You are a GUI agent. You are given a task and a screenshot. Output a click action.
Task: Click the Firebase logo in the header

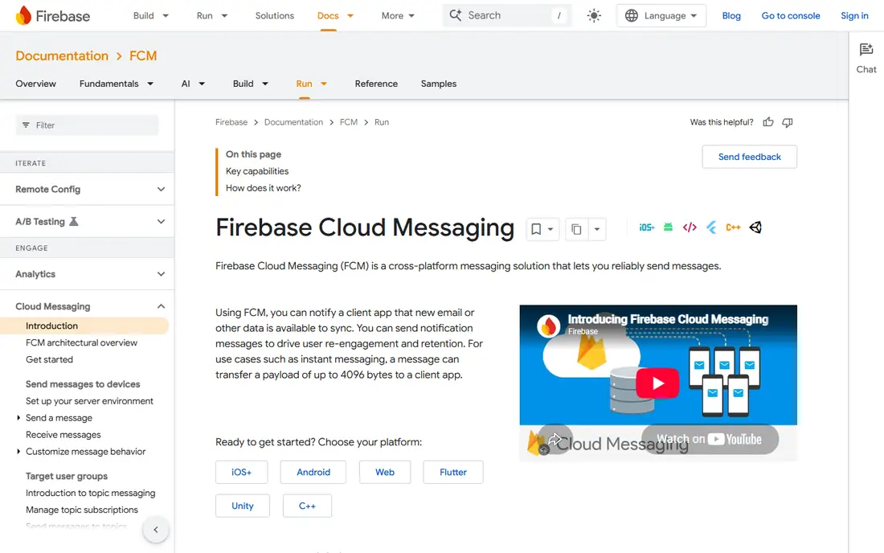pos(53,16)
